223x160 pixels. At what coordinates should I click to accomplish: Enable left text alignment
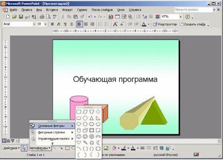coord(80,24)
